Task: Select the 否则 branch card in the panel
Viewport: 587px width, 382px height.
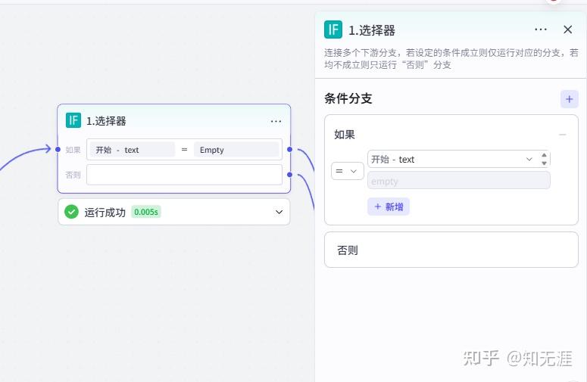Action: (451, 250)
